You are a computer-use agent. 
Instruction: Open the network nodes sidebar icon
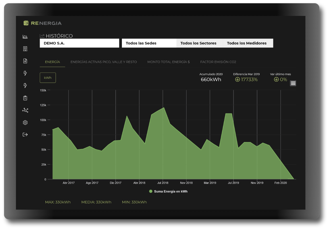(25, 110)
